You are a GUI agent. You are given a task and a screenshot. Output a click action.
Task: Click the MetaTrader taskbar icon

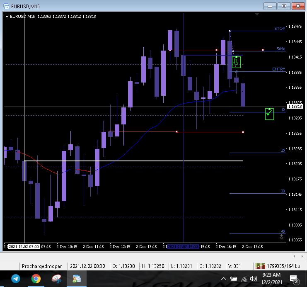pos(77,279)
